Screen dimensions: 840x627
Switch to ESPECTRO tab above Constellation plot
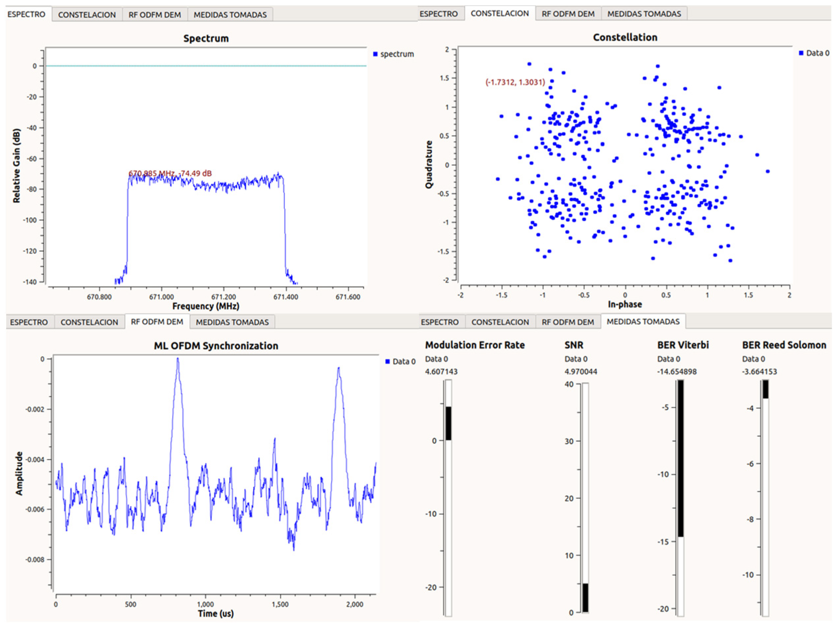point(439,14)
